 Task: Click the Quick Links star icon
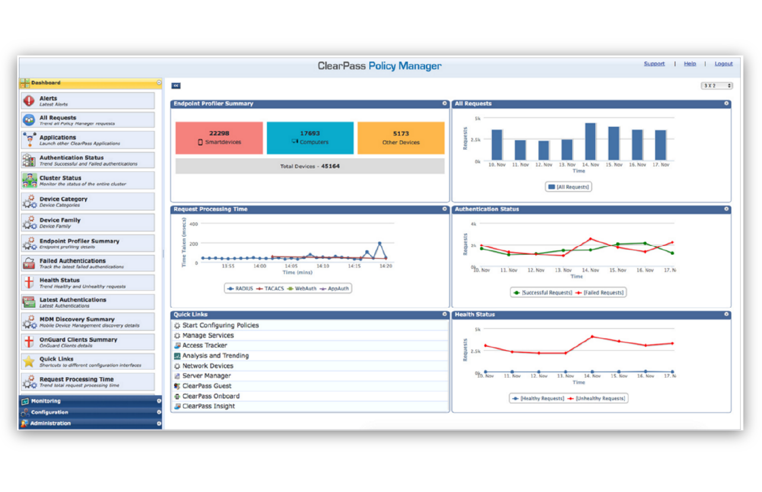tap(28, 362)
